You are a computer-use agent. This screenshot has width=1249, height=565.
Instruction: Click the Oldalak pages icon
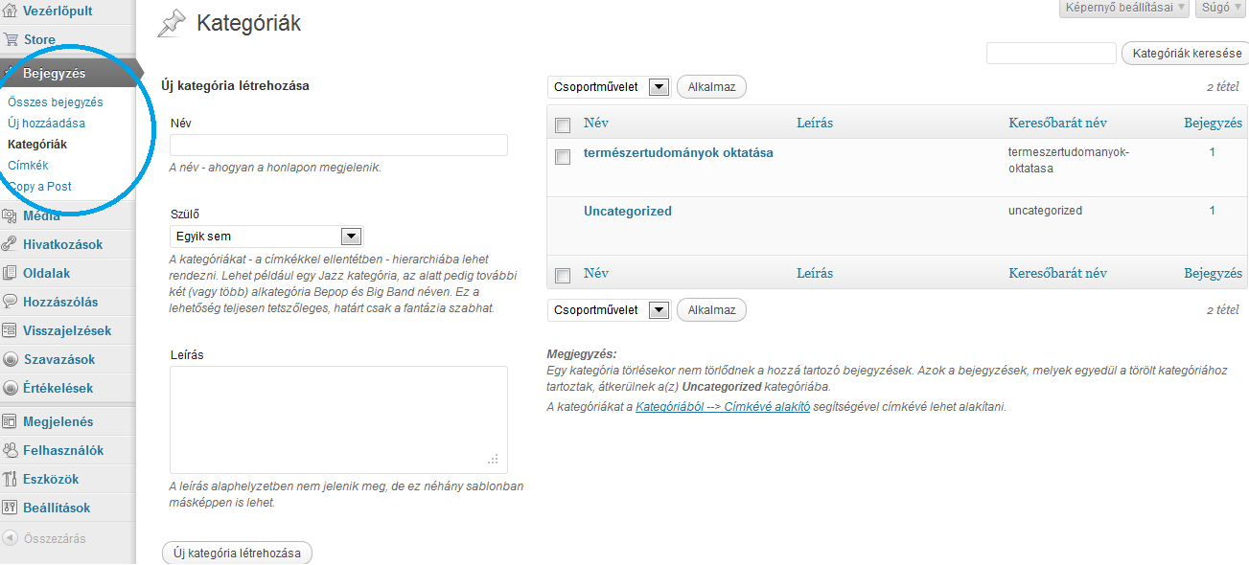tap(11, 273)
